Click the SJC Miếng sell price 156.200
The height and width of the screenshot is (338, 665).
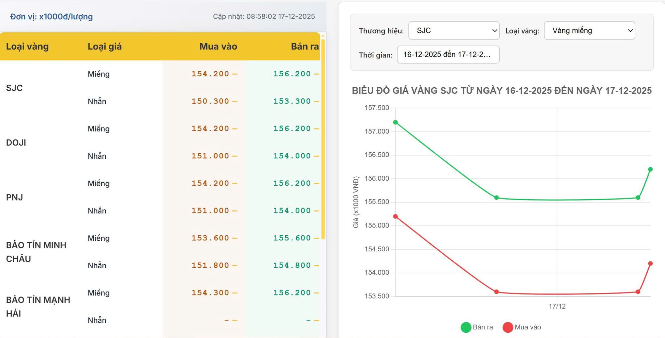coord(292,74)
